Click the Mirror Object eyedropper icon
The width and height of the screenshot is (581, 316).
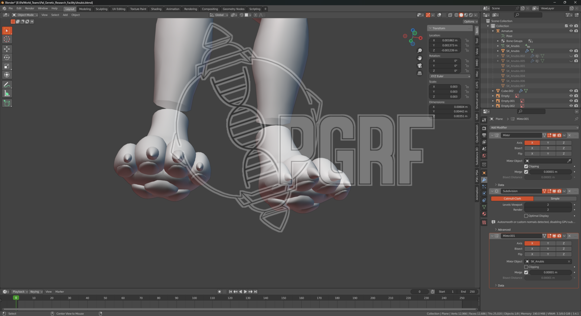[569, 161]
